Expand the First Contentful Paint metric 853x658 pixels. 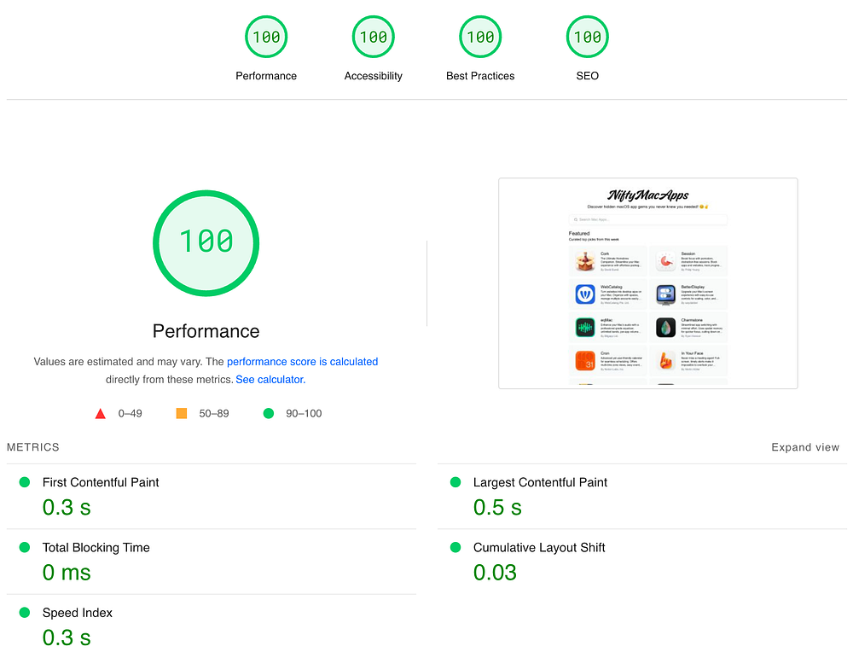[211, 497]
